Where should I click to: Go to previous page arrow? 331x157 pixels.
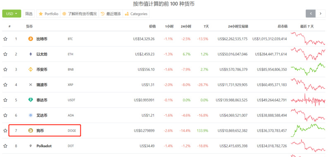tap(311, 14)
